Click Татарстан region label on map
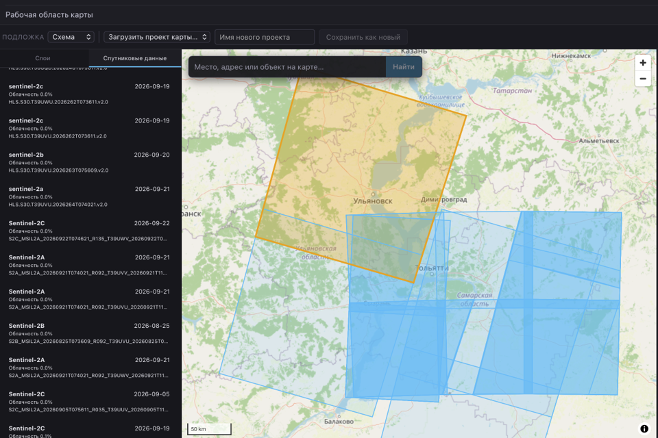Viewport: 658px width, 438px height. coord(512,90)
